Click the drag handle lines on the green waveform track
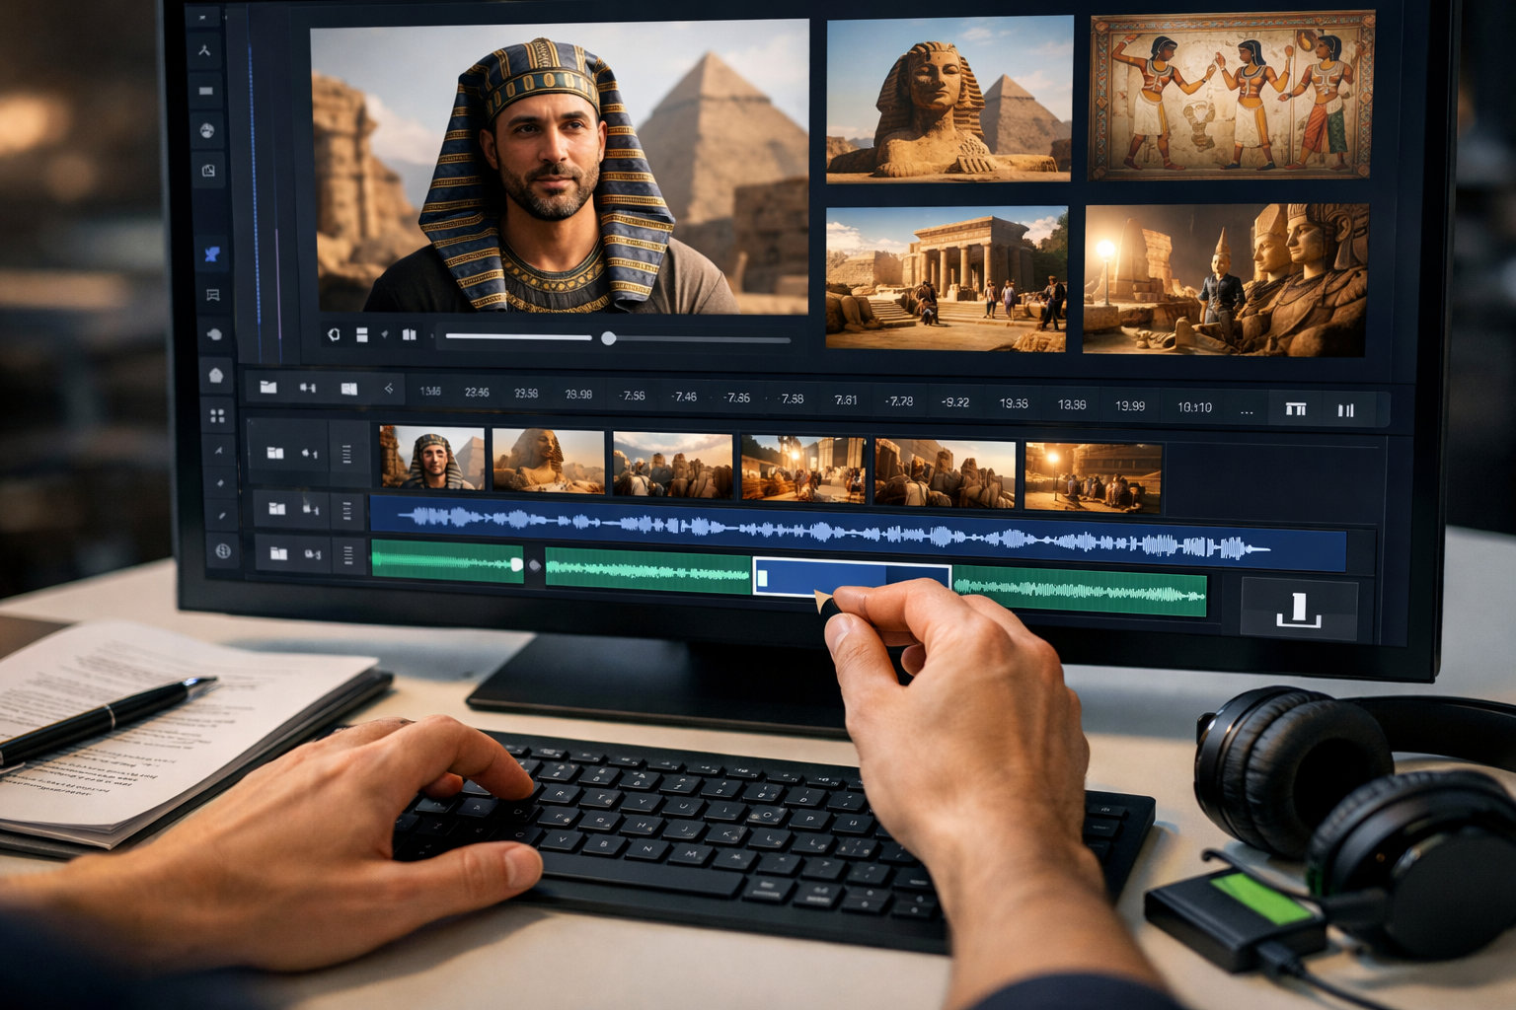 click(x=348, y=555)
